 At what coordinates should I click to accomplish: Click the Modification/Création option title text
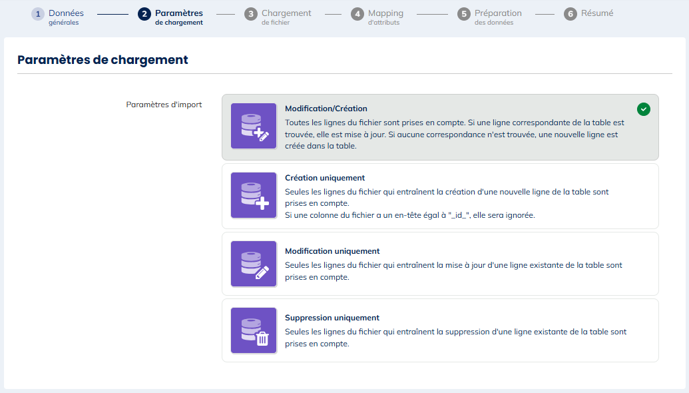tap(326, 109)
